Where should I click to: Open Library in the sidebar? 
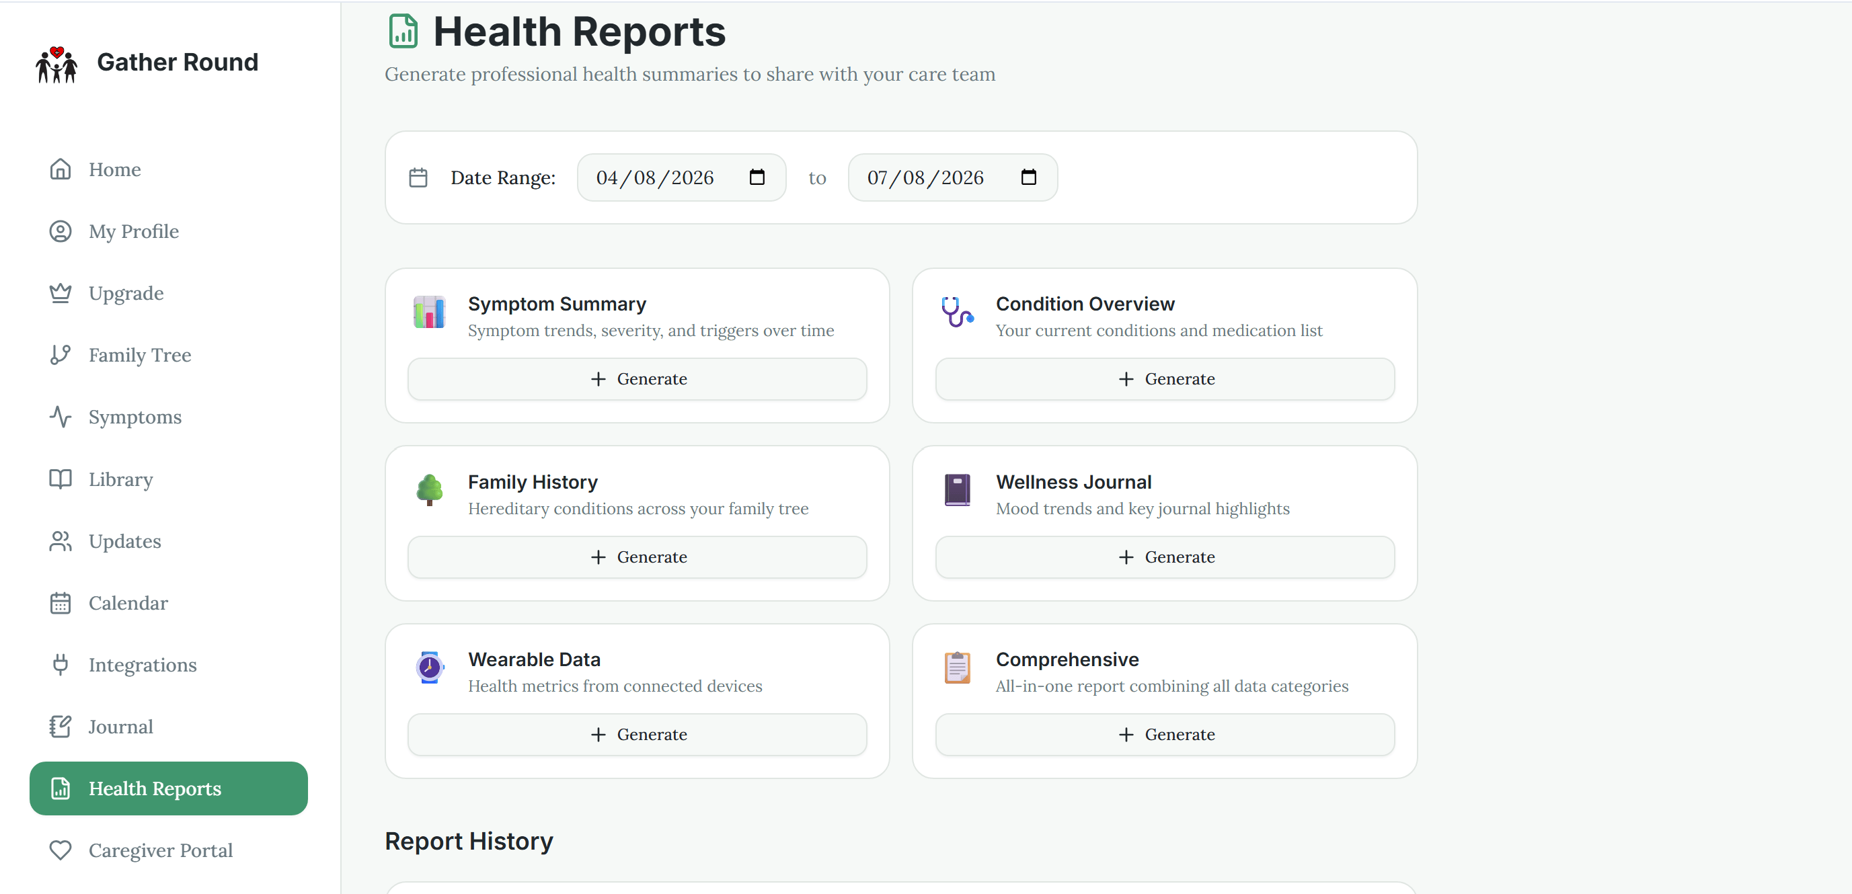169,479
